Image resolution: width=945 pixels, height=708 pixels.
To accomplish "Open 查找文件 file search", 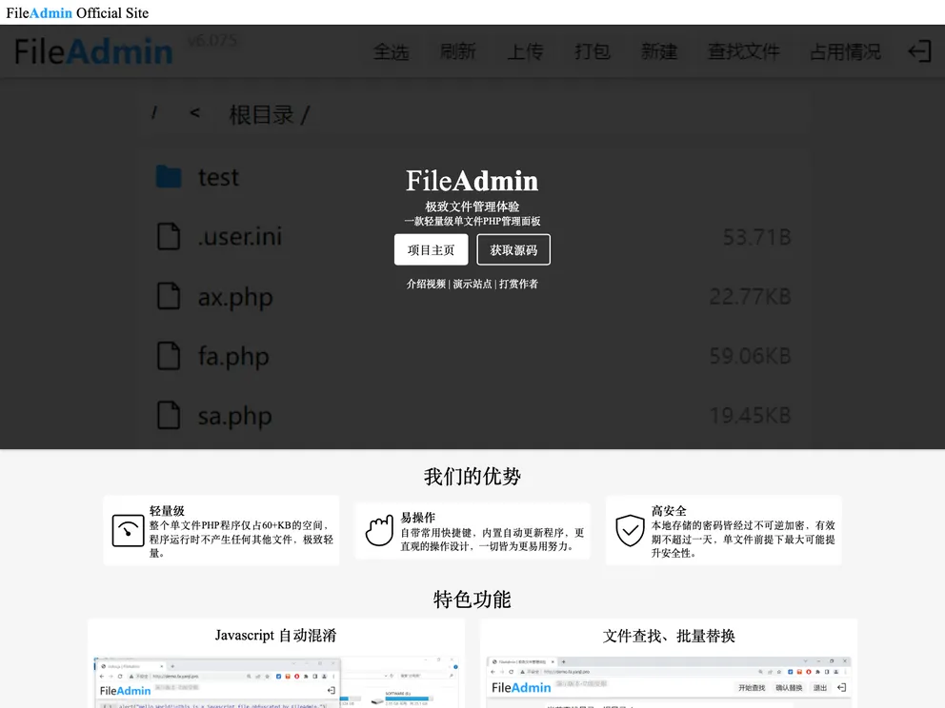I will click(x=745, y=53).
